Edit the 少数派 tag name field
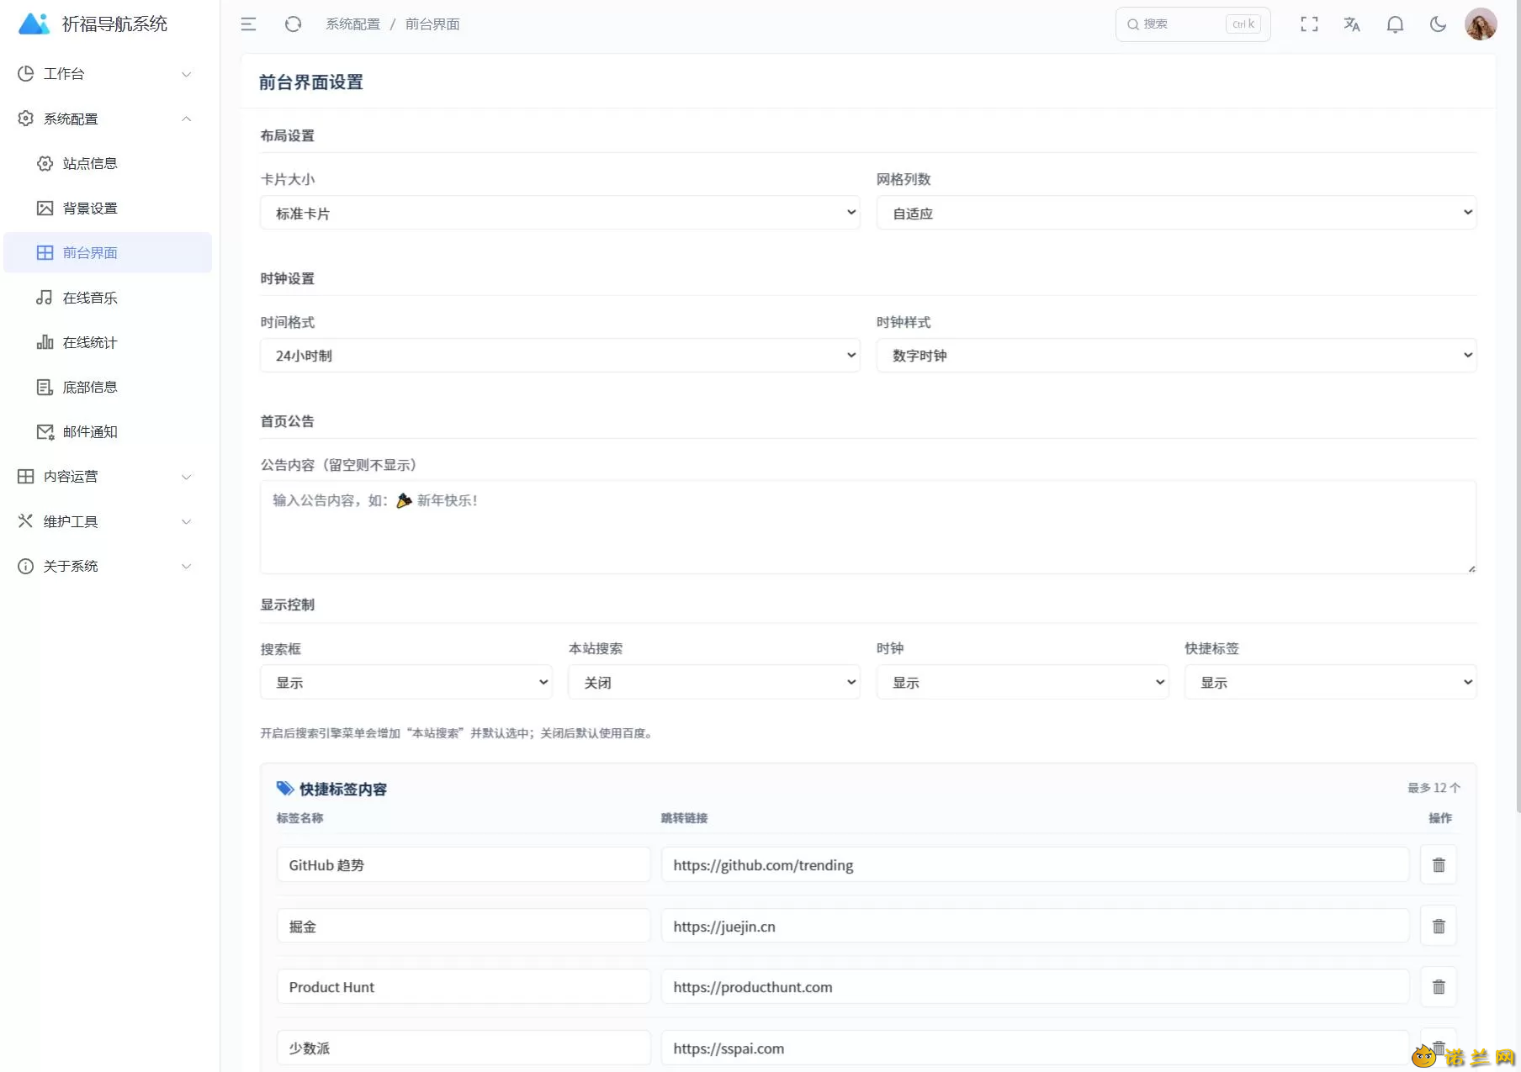 click(464, 1048)
